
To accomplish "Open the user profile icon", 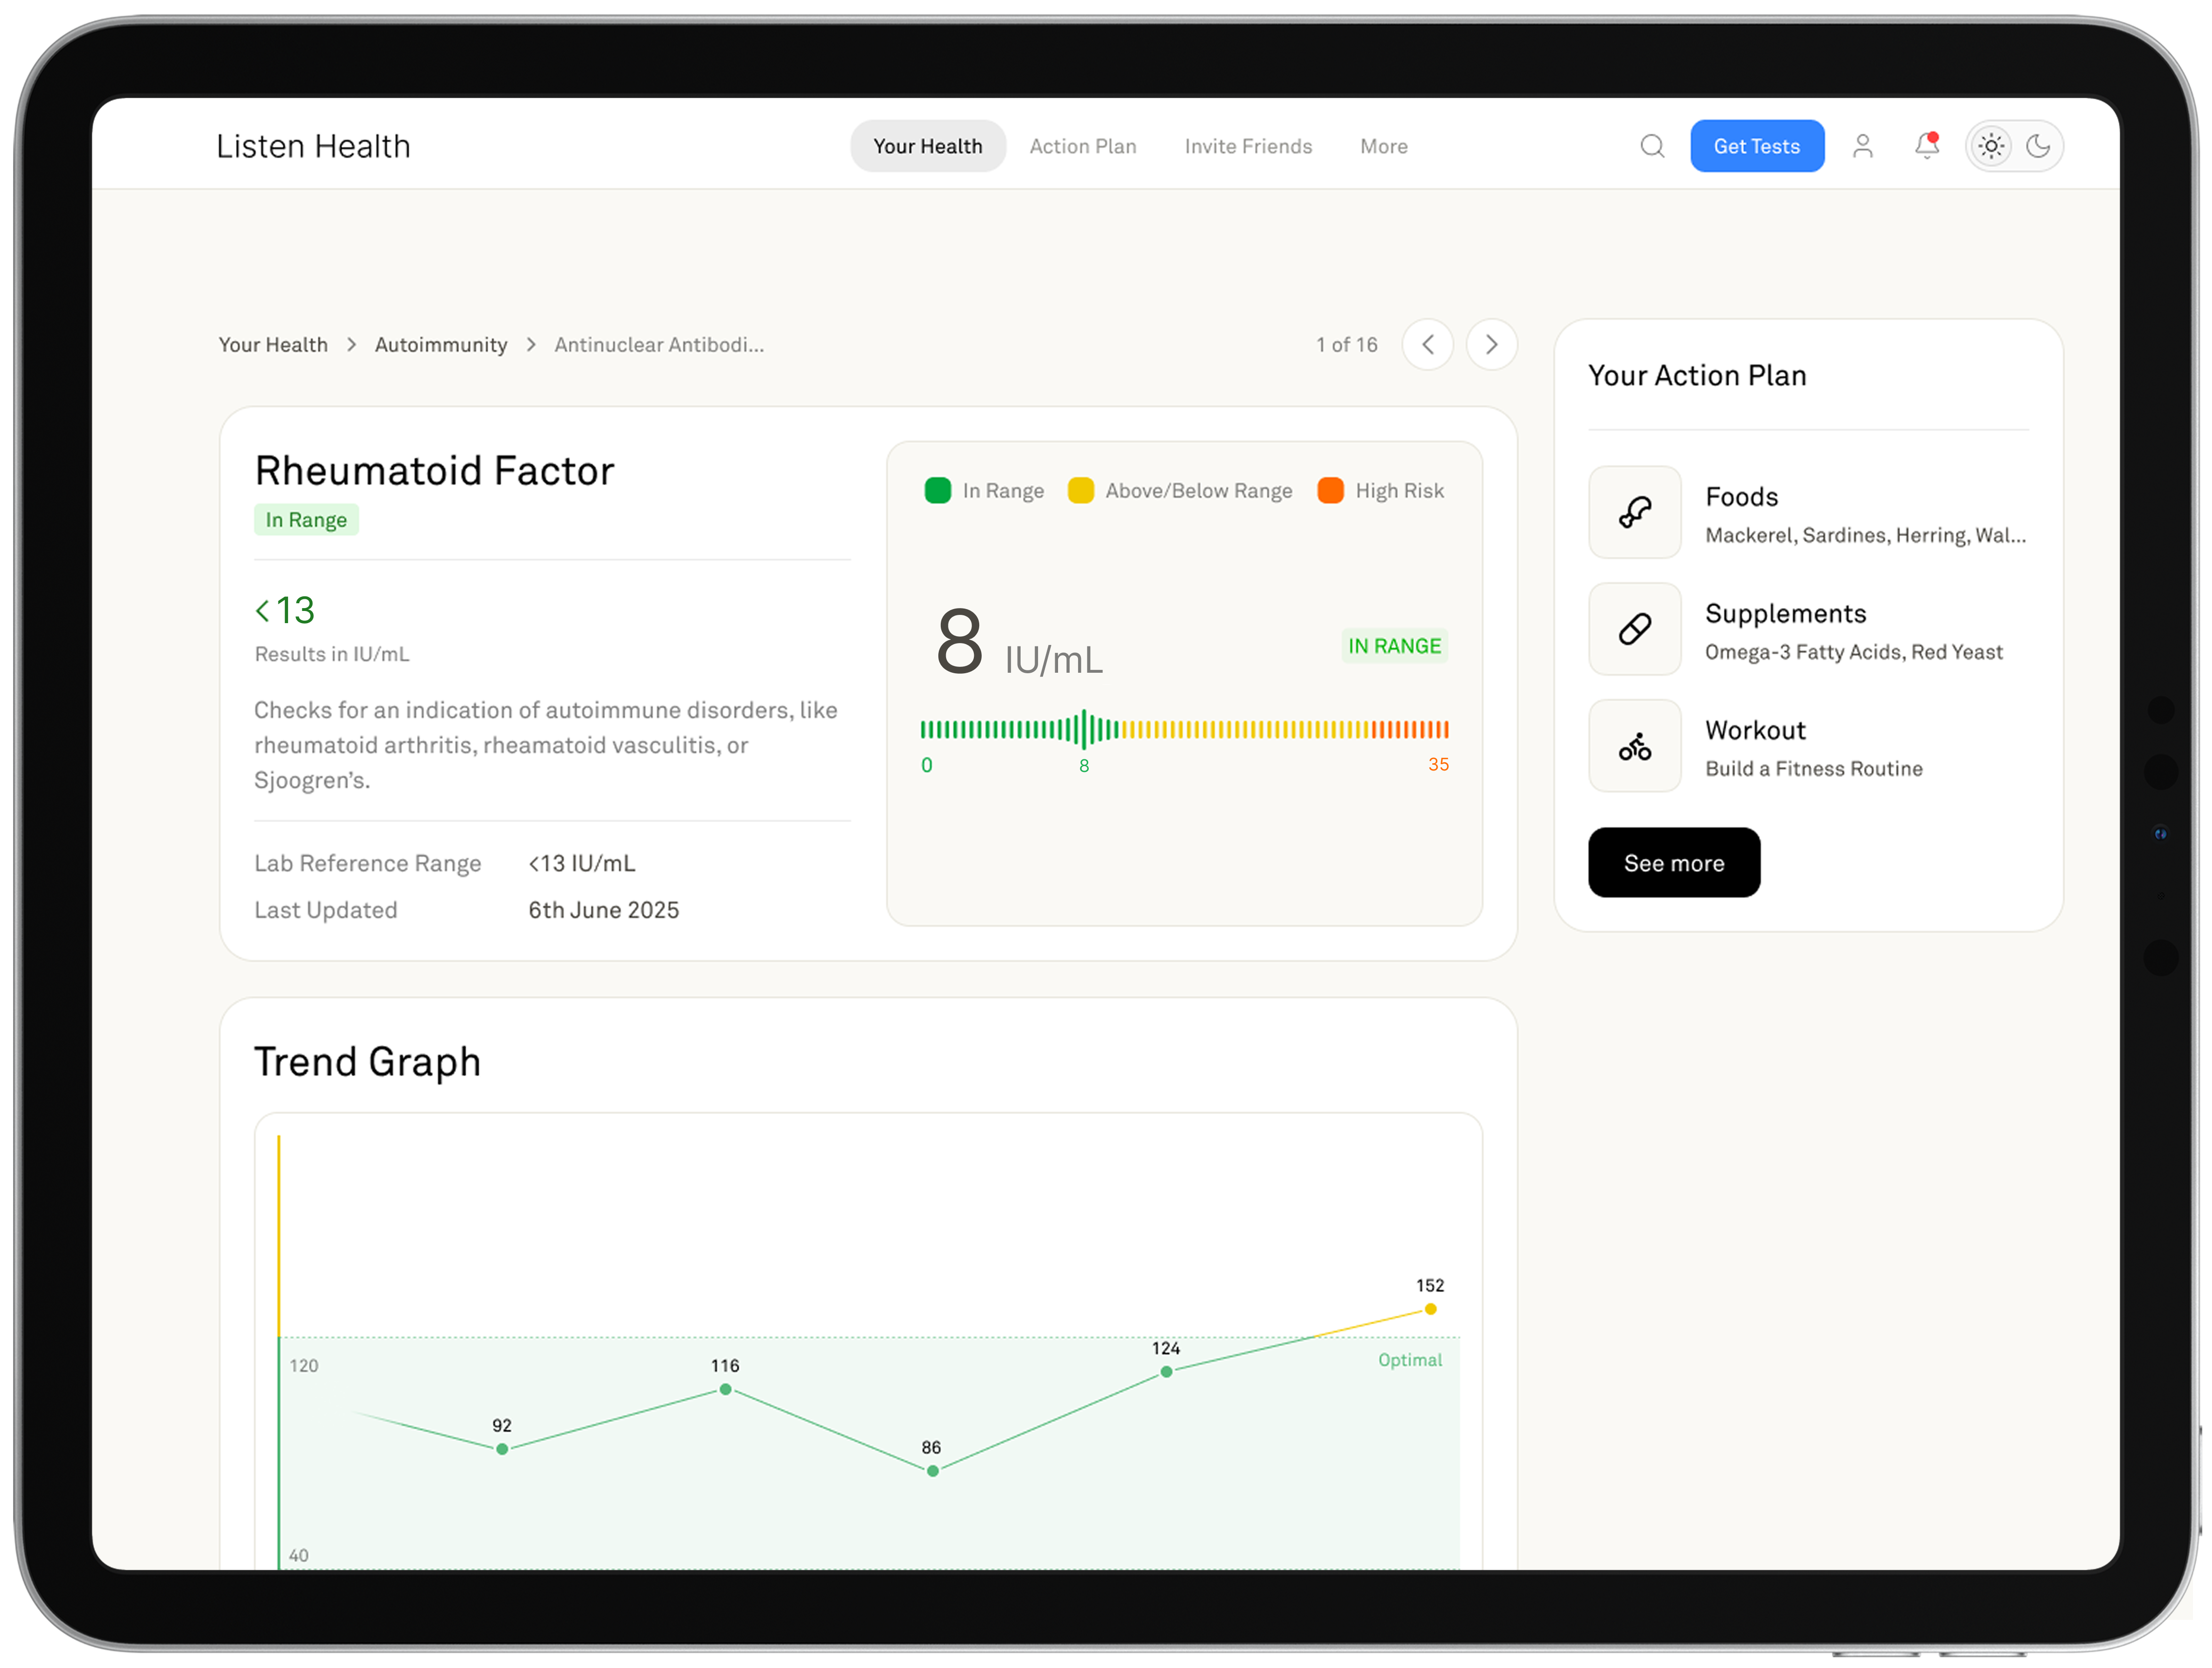I will (1862, 146).
